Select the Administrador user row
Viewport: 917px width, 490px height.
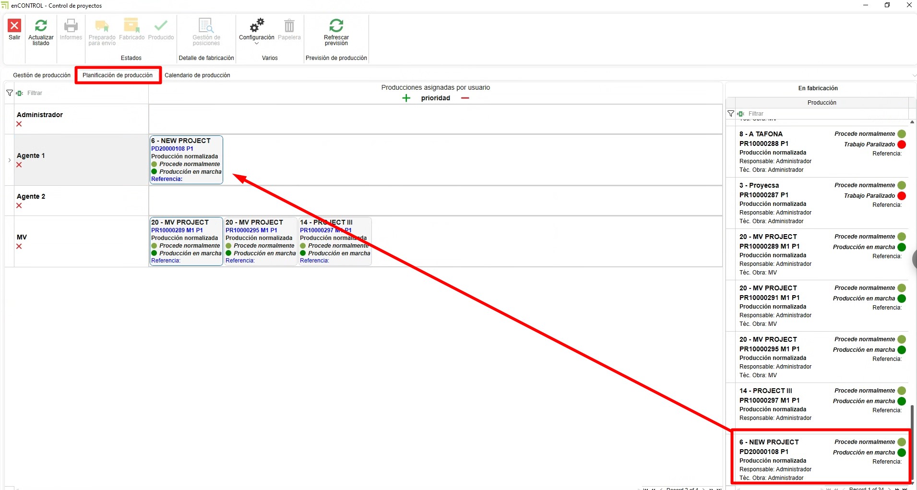point(81,119)
